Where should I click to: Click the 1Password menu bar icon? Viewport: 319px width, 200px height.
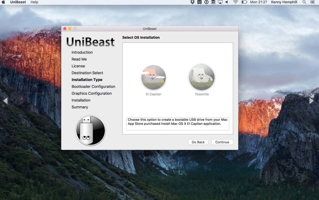pyautogui.click(x=206, y=2)
